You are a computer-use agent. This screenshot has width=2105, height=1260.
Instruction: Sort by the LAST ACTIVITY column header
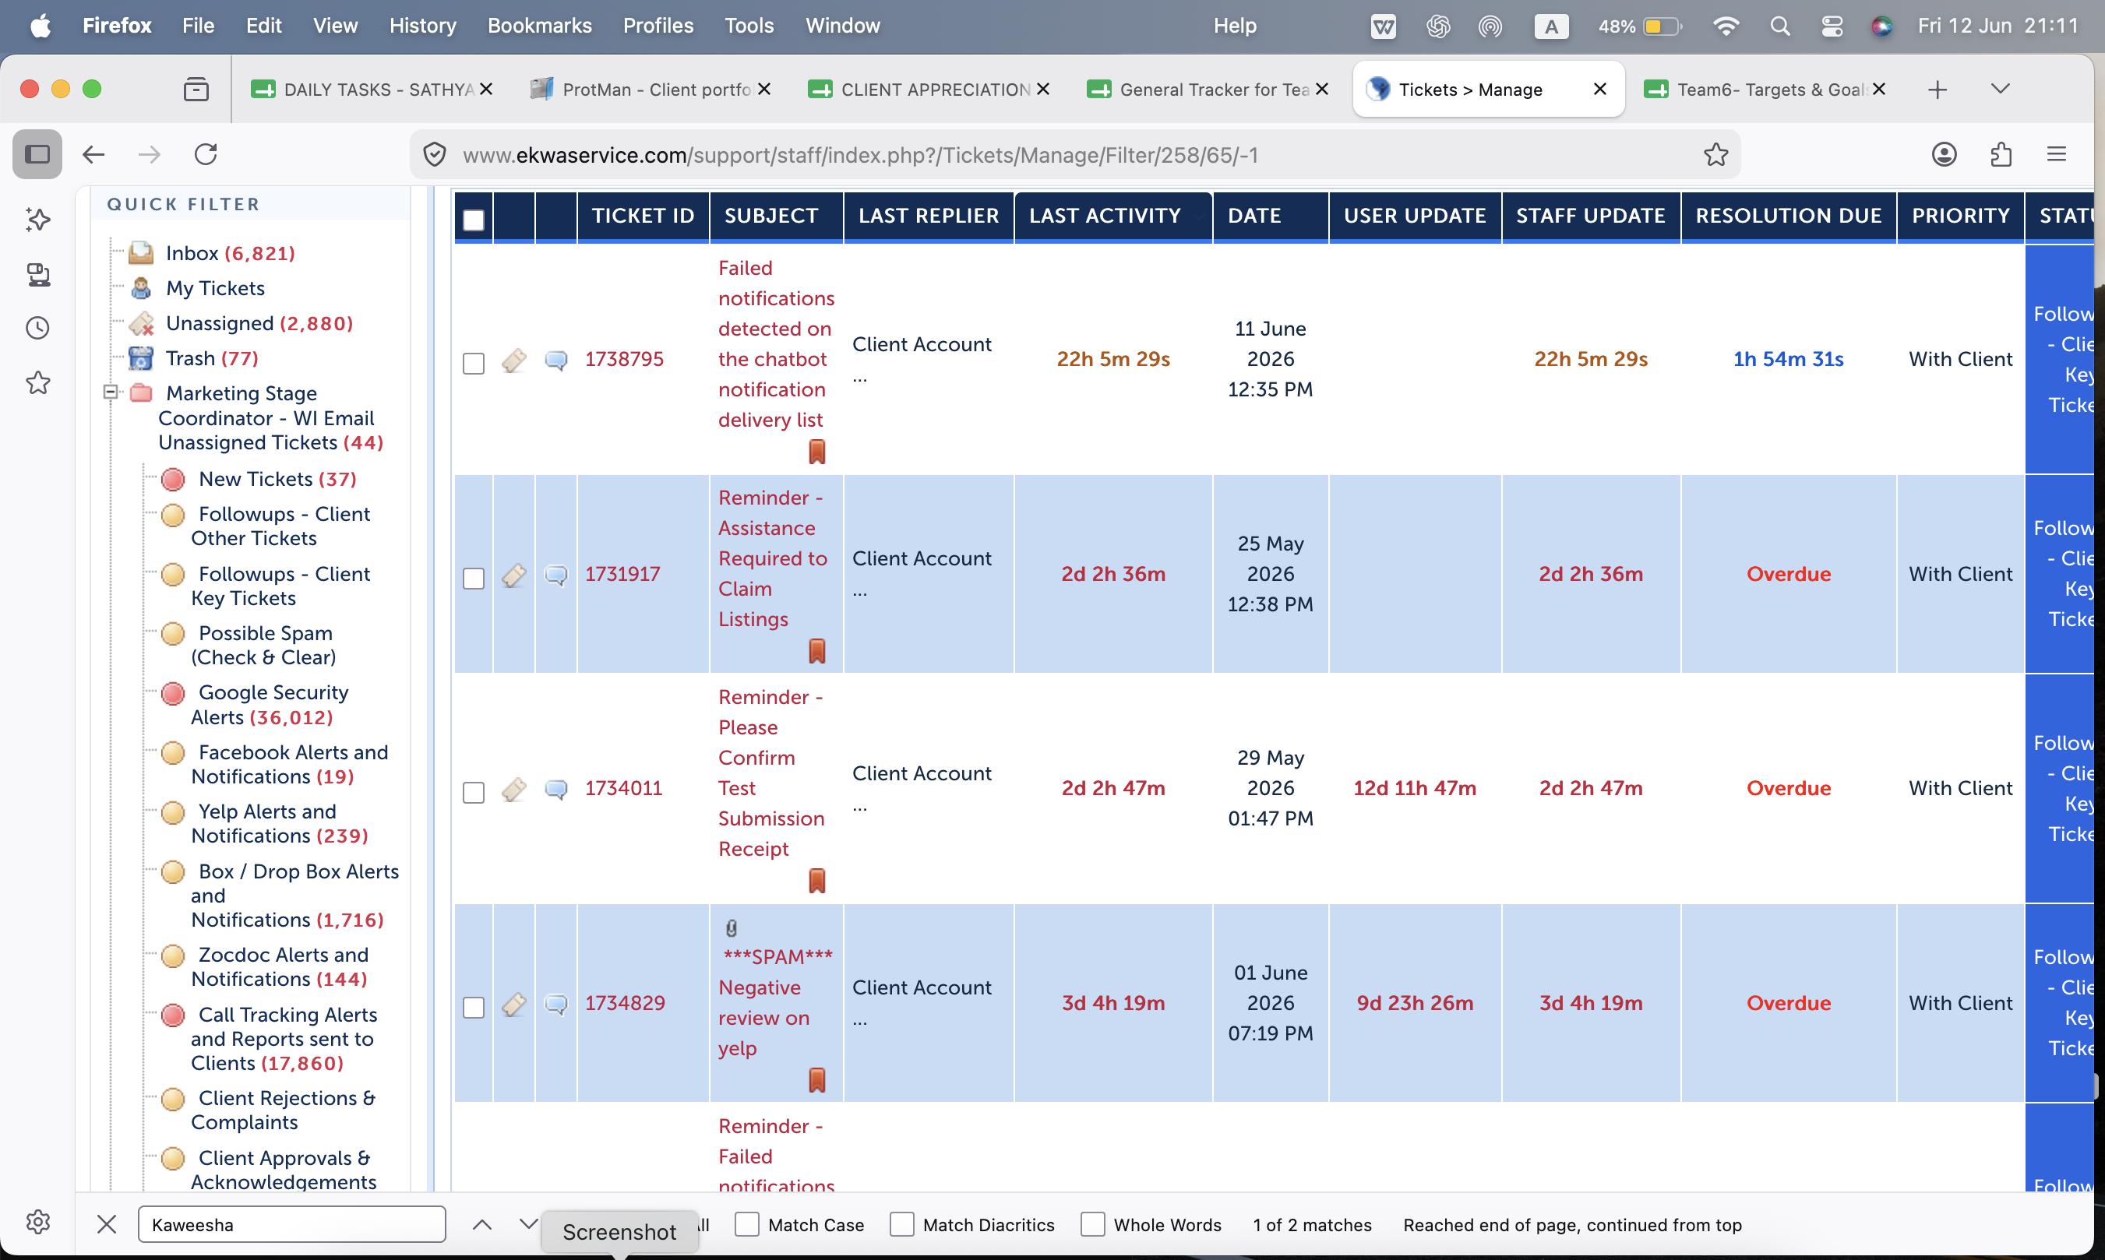(x=1105, y=216)
